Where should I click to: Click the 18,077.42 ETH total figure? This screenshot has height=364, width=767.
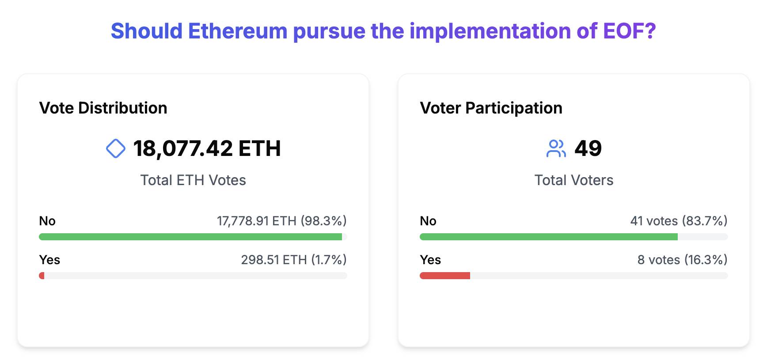click(x=207, y=148)
